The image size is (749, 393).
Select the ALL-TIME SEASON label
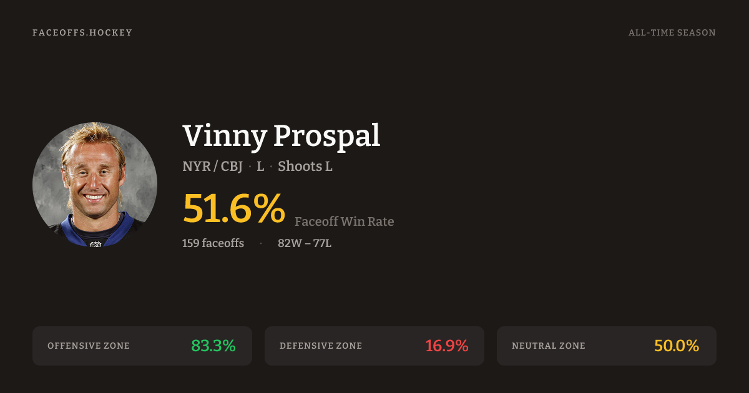pyautogui.click(x=672, y=32)
